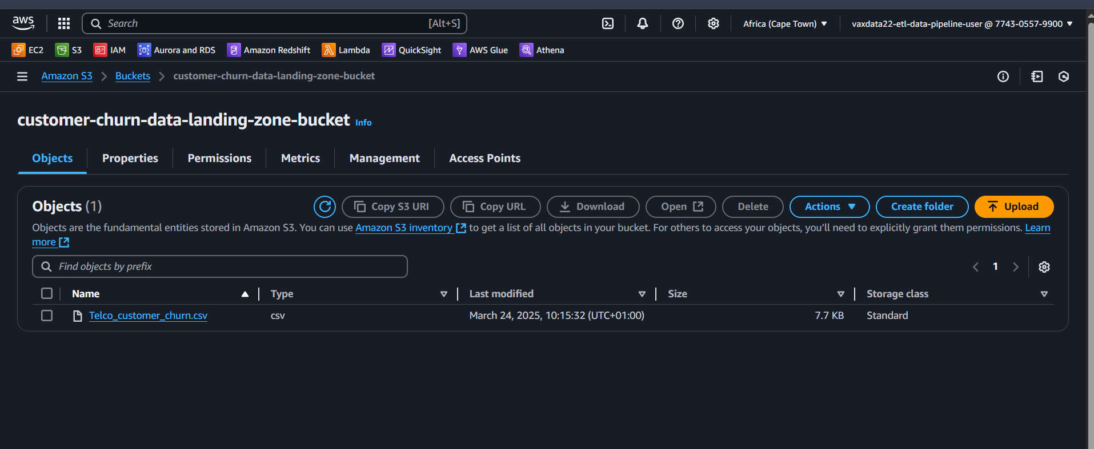Switch to the Management tab
The image size is (1094, 449).
(384, 159)
